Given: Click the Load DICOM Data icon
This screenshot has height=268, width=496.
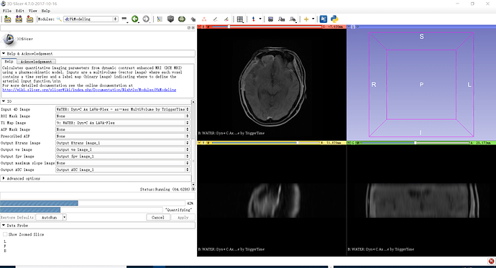Looking at the screenshot, I should 19,19.
